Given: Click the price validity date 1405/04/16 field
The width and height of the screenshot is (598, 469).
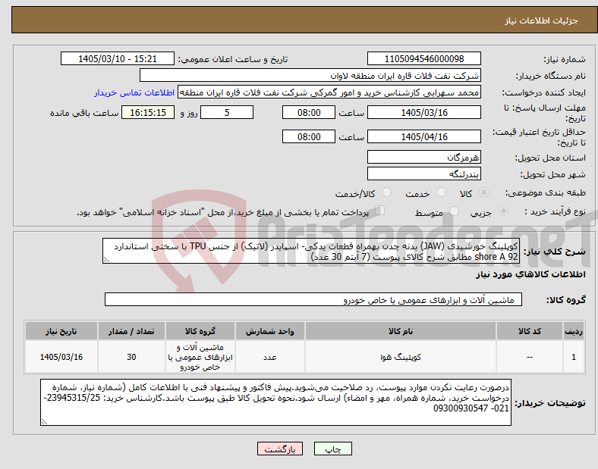Looking at the screenshot, I should point(423,136).
